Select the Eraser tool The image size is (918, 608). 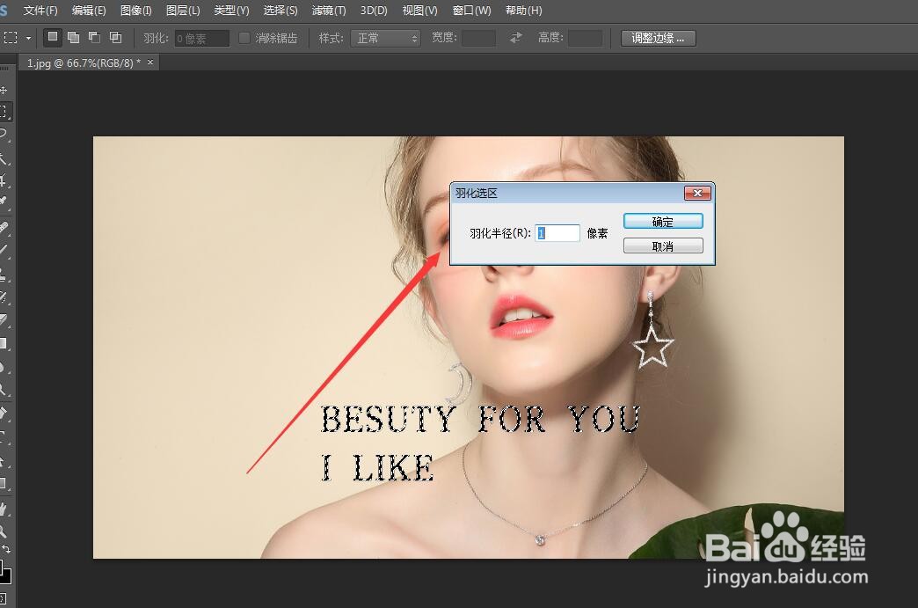[x=4, y=320]
